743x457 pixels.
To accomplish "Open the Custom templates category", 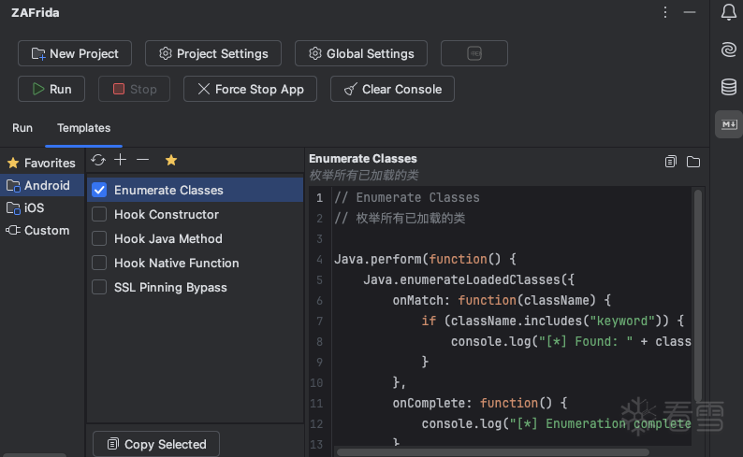I will coord(46,230).
